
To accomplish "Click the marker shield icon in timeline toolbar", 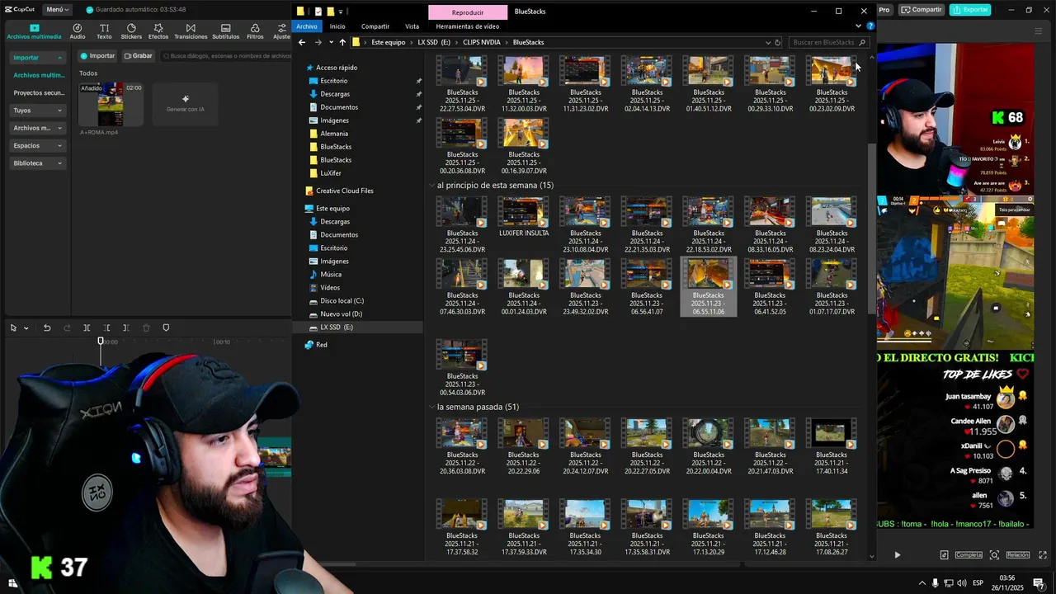I will coord(166,328).
